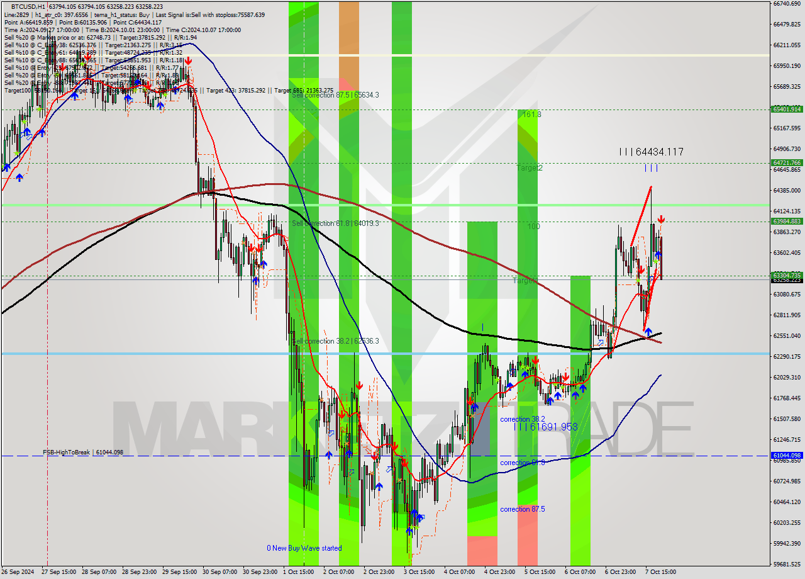Click the '6 Oct 07:00' time label
This screenshot has height=579, width=805.
click(x=580, y=572)
